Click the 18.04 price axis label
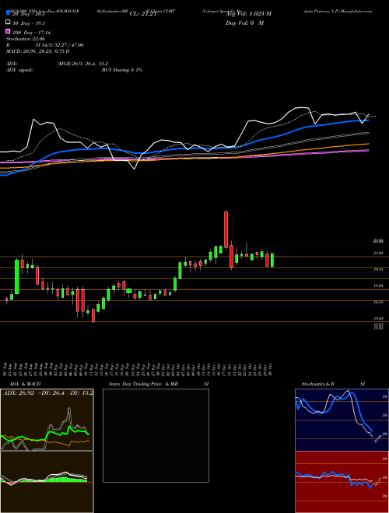Viewport: 389px width, 513px height. pos(378,286)
